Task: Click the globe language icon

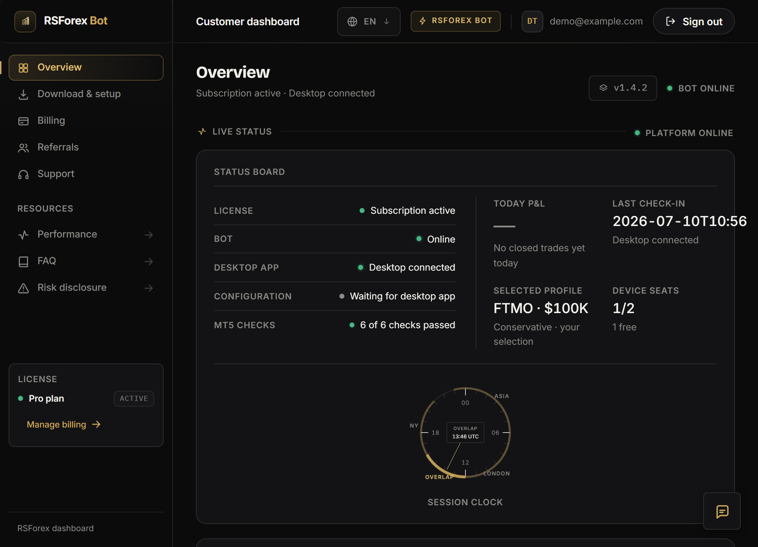Action: (352, 22)
